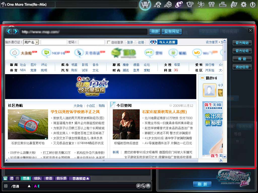Switch to the 普通 chat tab

26,178
